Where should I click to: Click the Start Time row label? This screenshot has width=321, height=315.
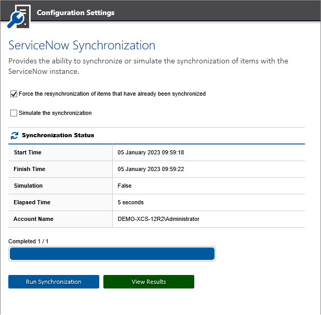click(28, 153)
